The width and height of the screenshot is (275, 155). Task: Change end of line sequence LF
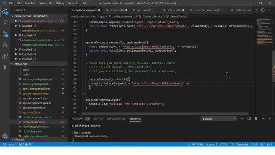click(x=232, y=144)
